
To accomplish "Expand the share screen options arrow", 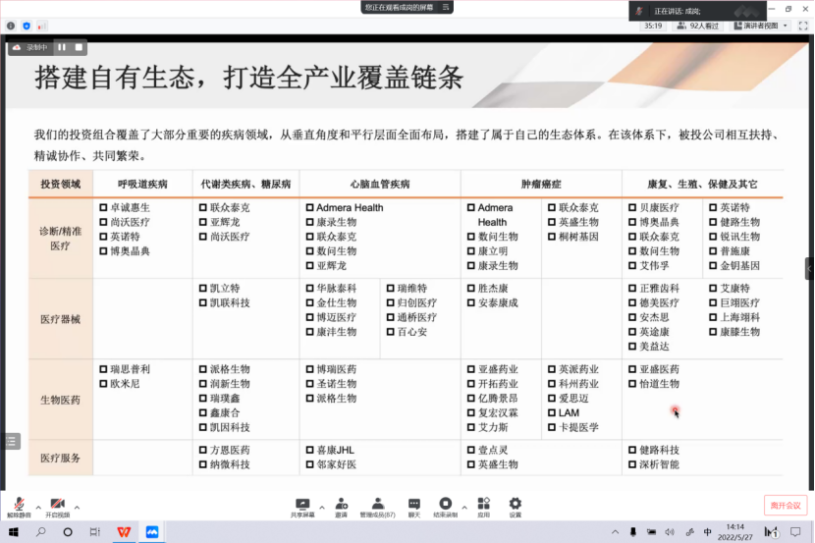I will pyautogui.click(x=322, y=508).
